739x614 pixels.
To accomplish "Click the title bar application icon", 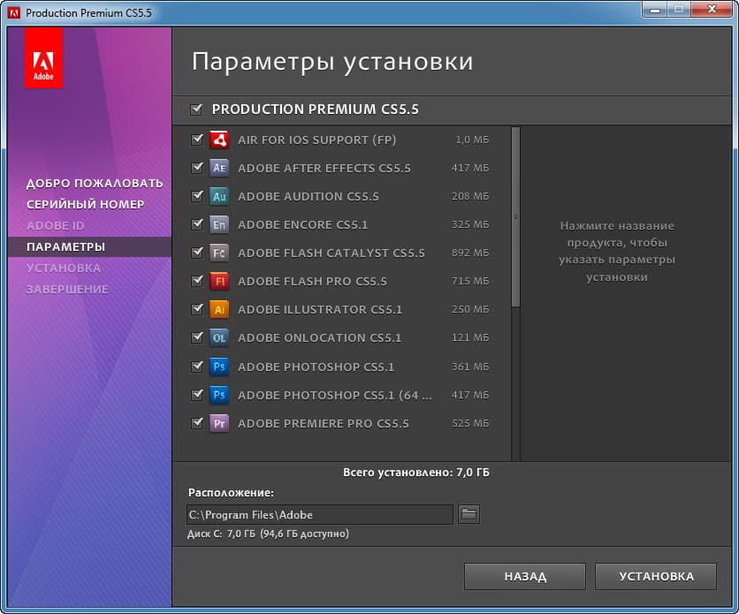I will [x=14, y=12].
